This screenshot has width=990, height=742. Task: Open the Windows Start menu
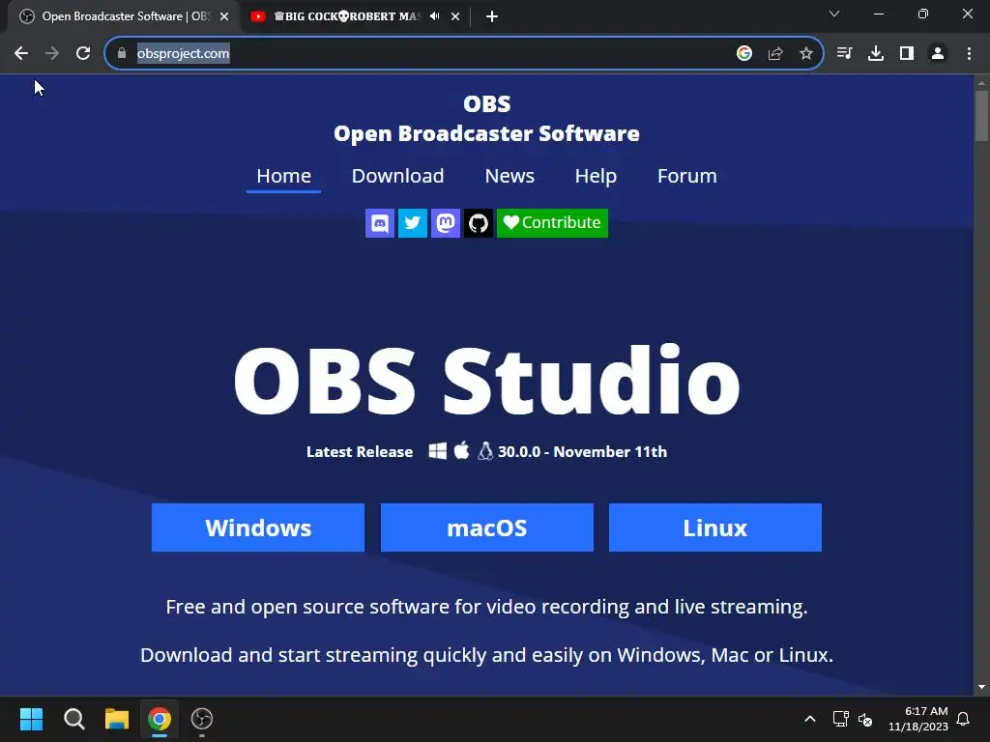(32, 719)
